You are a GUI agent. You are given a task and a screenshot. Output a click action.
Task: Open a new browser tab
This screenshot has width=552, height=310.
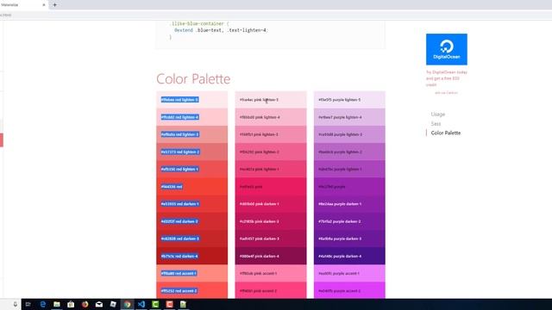pyautogui.click(x=54, y=5)
